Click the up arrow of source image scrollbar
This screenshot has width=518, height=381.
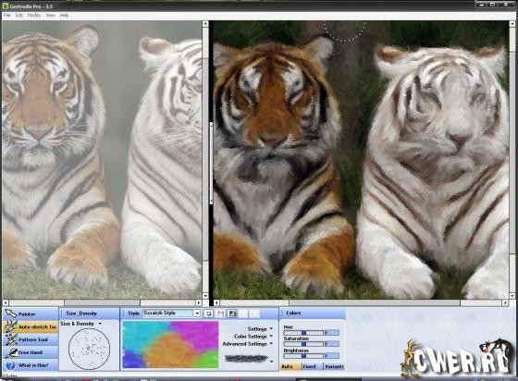pos(205,24)
